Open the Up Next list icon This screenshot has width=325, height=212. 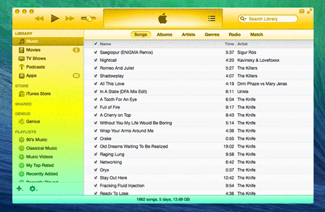coord(212,19)
